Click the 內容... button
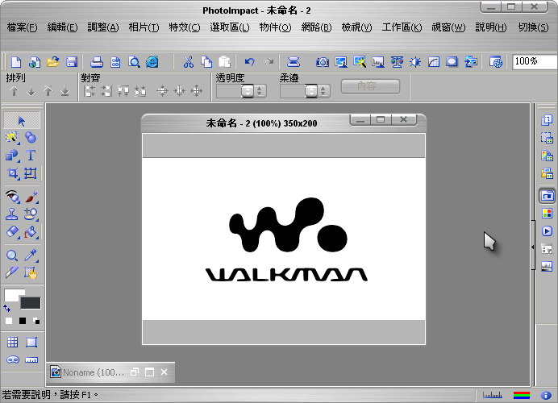 (x=370, y=86)
